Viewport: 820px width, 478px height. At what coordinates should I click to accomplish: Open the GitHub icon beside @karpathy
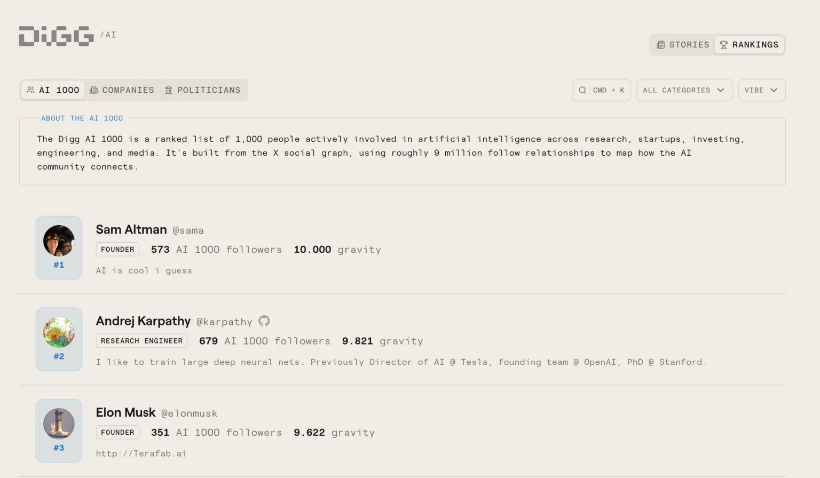click(264, 321)
